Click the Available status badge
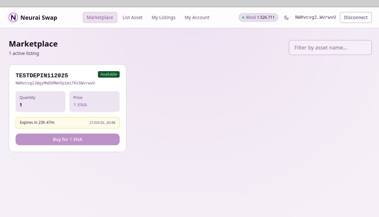The height and width of the screenshot is (217, 379). click(109, 74)
